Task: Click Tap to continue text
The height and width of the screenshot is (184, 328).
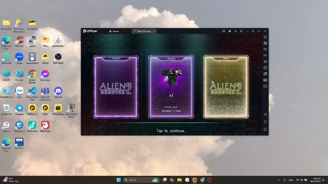Action: 171,131
